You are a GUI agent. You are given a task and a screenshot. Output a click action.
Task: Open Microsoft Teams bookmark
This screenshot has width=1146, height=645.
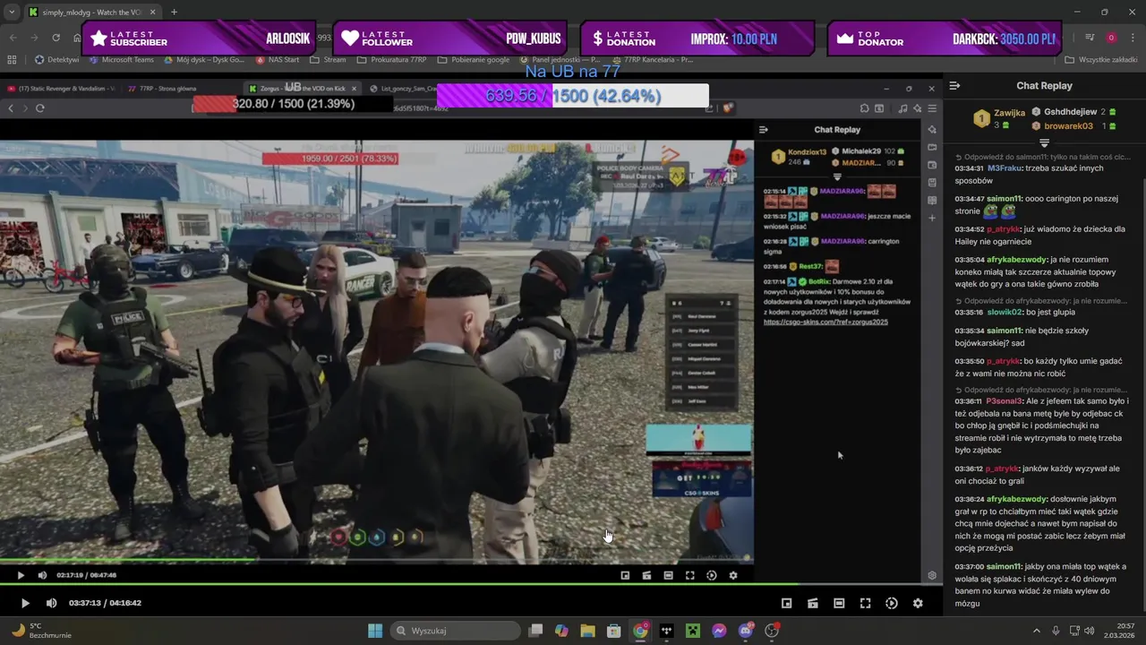pos(121,60)
